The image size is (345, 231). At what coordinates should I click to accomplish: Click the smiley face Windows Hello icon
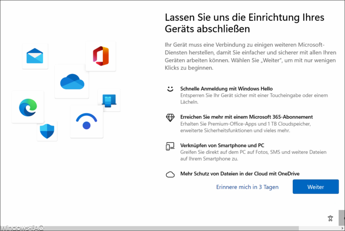pos(170,89)
